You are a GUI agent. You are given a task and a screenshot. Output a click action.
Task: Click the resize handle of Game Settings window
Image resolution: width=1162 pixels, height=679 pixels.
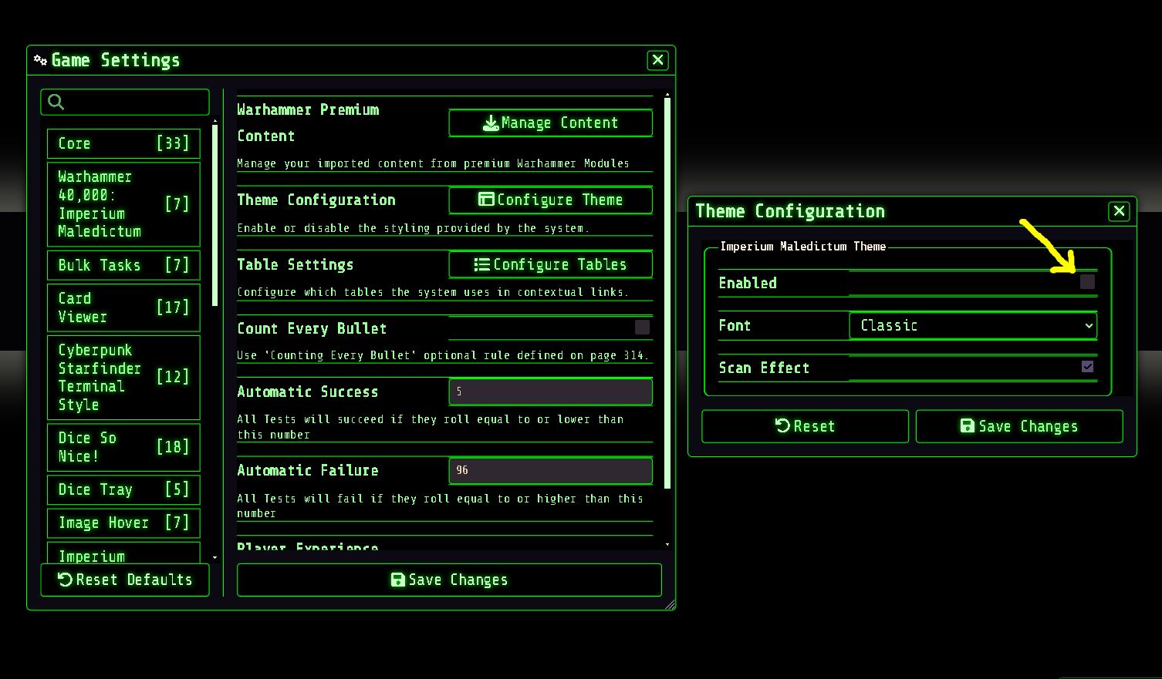pyautogui.click(x=670, y=605)
